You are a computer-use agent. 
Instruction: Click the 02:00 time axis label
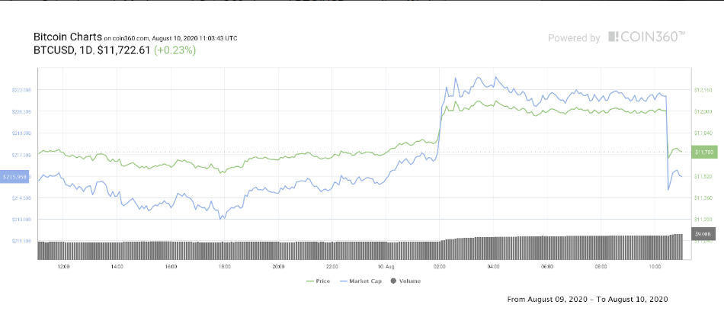[x=440, y=267]
